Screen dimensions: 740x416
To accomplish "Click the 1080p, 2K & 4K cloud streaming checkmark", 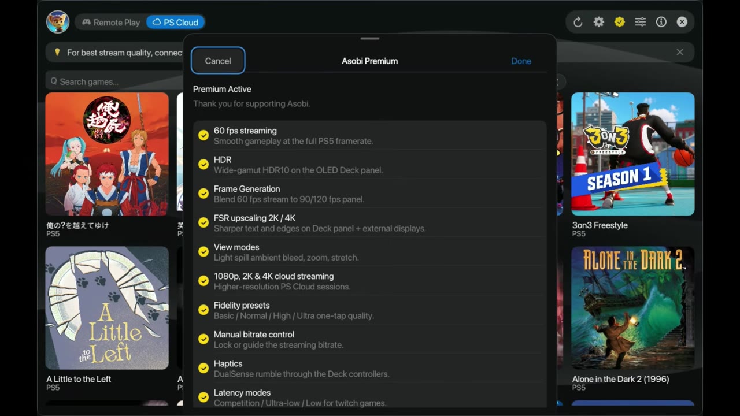I will 203,281.
